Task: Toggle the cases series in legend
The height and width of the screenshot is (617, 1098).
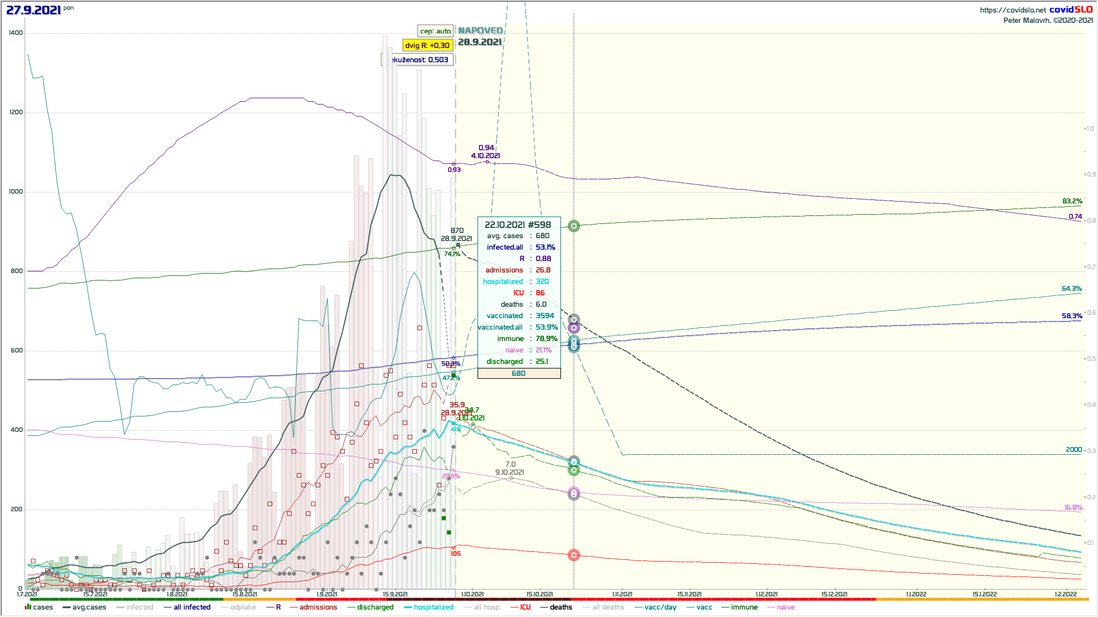Action: (42, 607)
